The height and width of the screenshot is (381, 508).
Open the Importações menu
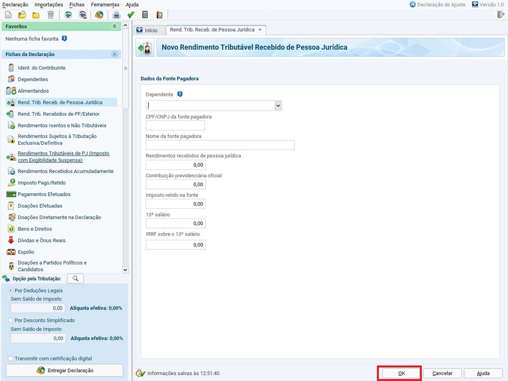pos(49,5)
